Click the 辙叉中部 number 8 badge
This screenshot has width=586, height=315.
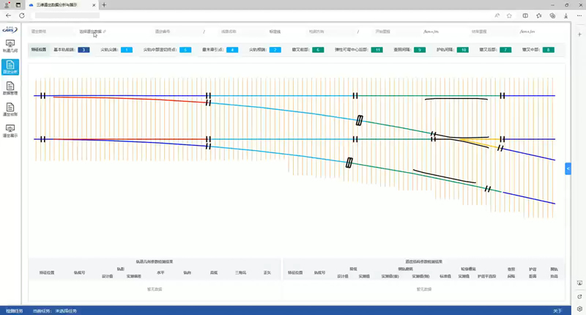(548, 50)
